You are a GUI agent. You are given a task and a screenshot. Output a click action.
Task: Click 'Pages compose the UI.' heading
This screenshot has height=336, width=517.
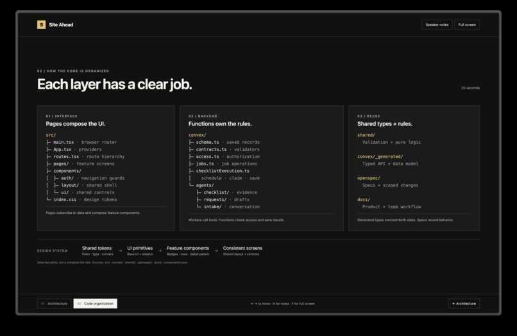(76, 123)
